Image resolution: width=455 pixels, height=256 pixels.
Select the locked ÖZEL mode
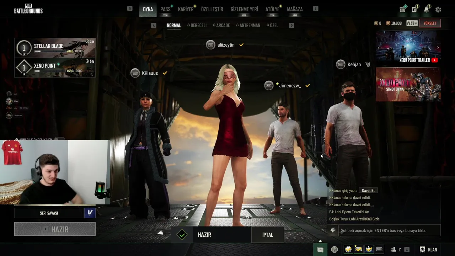point(272,26)
